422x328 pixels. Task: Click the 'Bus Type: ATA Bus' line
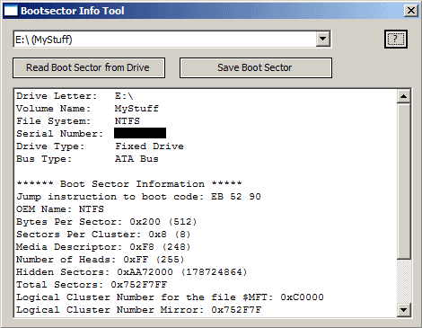(87, 159)
